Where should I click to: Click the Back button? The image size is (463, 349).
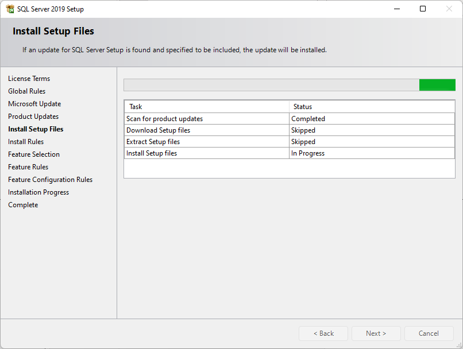pos(323,334)
